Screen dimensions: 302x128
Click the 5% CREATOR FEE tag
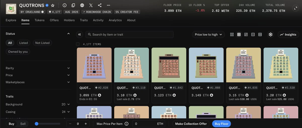127,12
